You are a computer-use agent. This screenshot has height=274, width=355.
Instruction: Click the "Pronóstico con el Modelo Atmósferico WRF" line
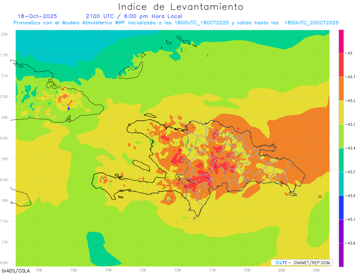(176, 23)
